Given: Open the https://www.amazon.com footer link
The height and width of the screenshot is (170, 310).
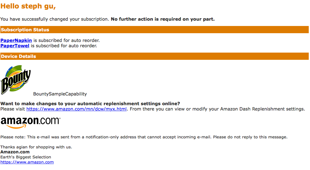Looking at the screenshot, I should coord(27,162).
